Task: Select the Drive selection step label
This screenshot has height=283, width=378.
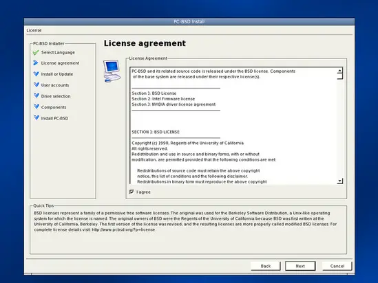Action: pos(56,96)
